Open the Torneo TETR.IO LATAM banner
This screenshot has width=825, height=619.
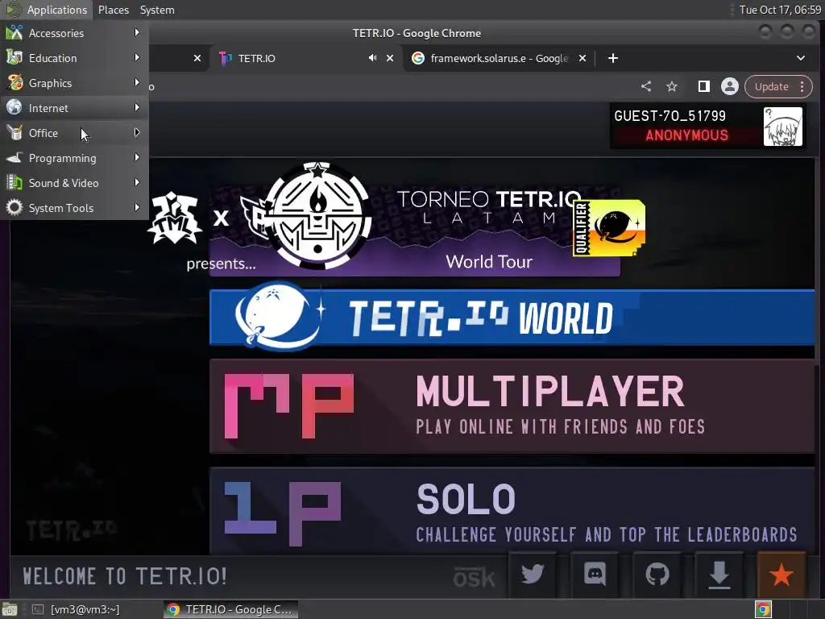pyautogui.click(x=415, y=230)
